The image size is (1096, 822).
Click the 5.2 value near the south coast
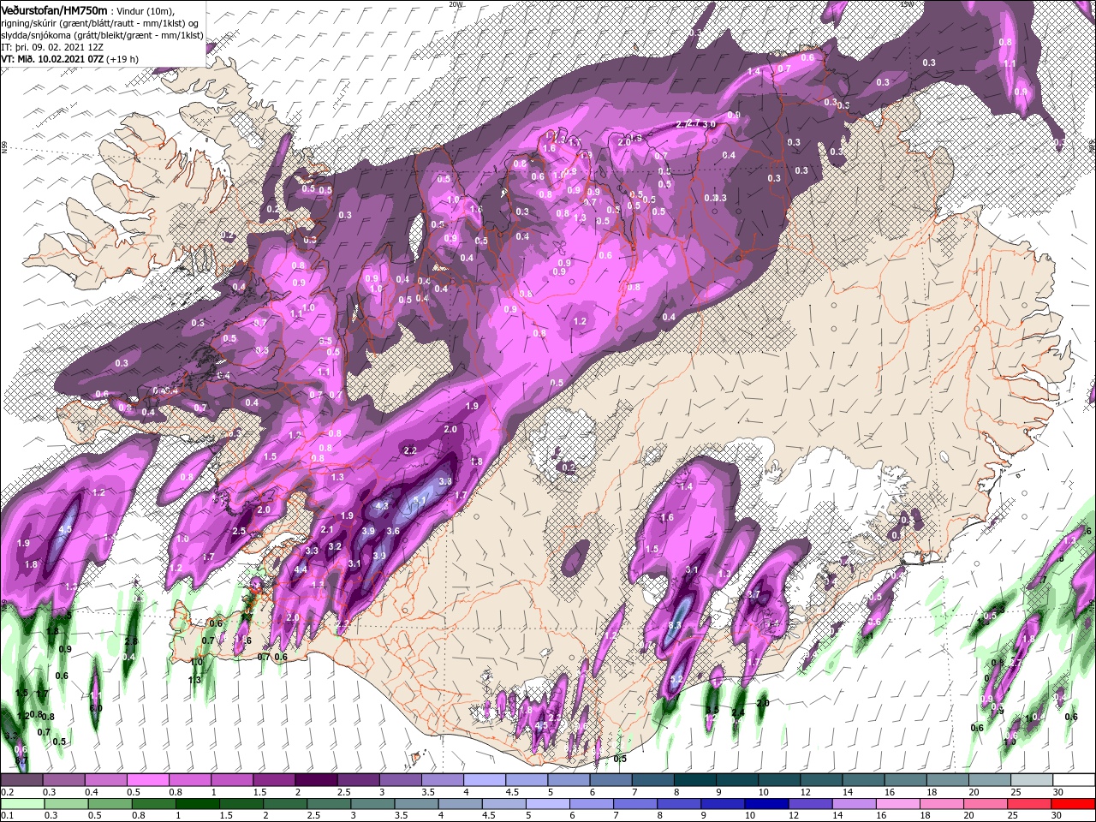pos(676,680)
